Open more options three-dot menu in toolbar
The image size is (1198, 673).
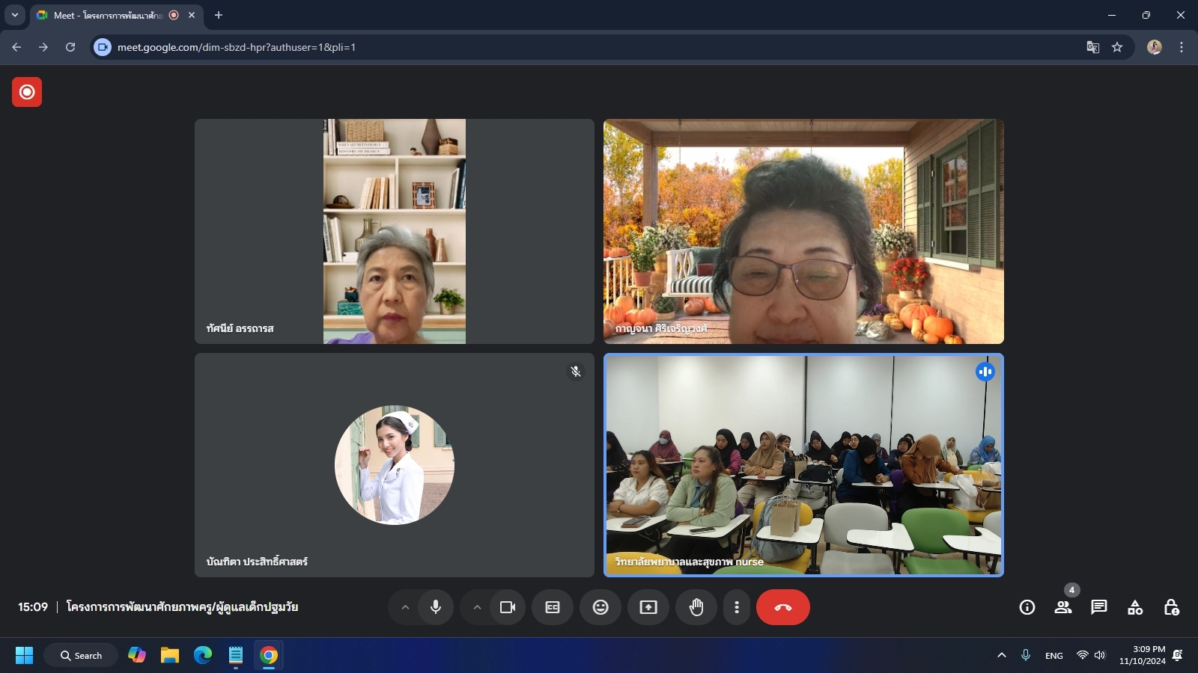pos(737,607)
